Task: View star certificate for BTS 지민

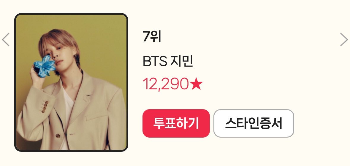Action: (254, 123)
